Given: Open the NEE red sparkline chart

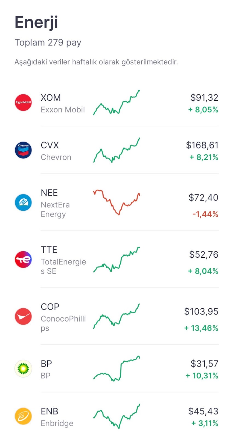Looking at the screenshot, I should pyautogui.click(x=116, y=202).
